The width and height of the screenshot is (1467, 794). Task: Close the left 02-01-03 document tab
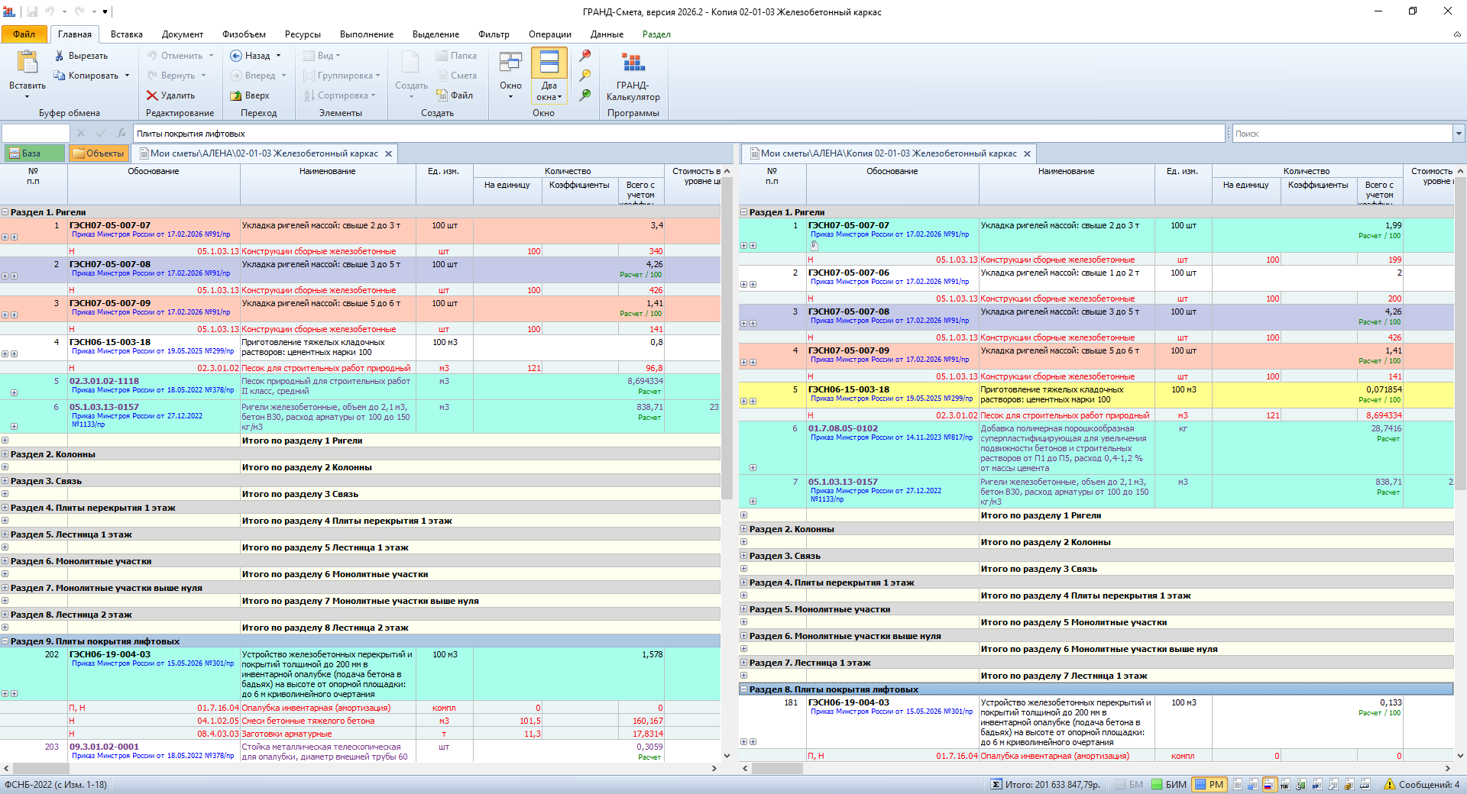pos(388,153)
